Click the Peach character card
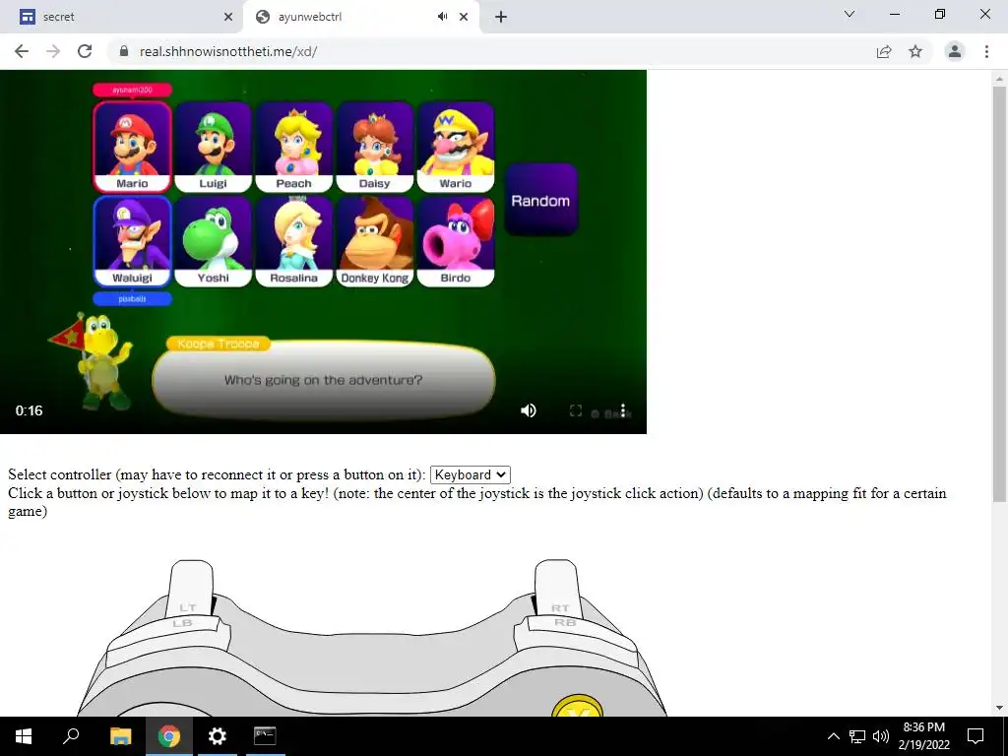 click(x=293, y=148)
